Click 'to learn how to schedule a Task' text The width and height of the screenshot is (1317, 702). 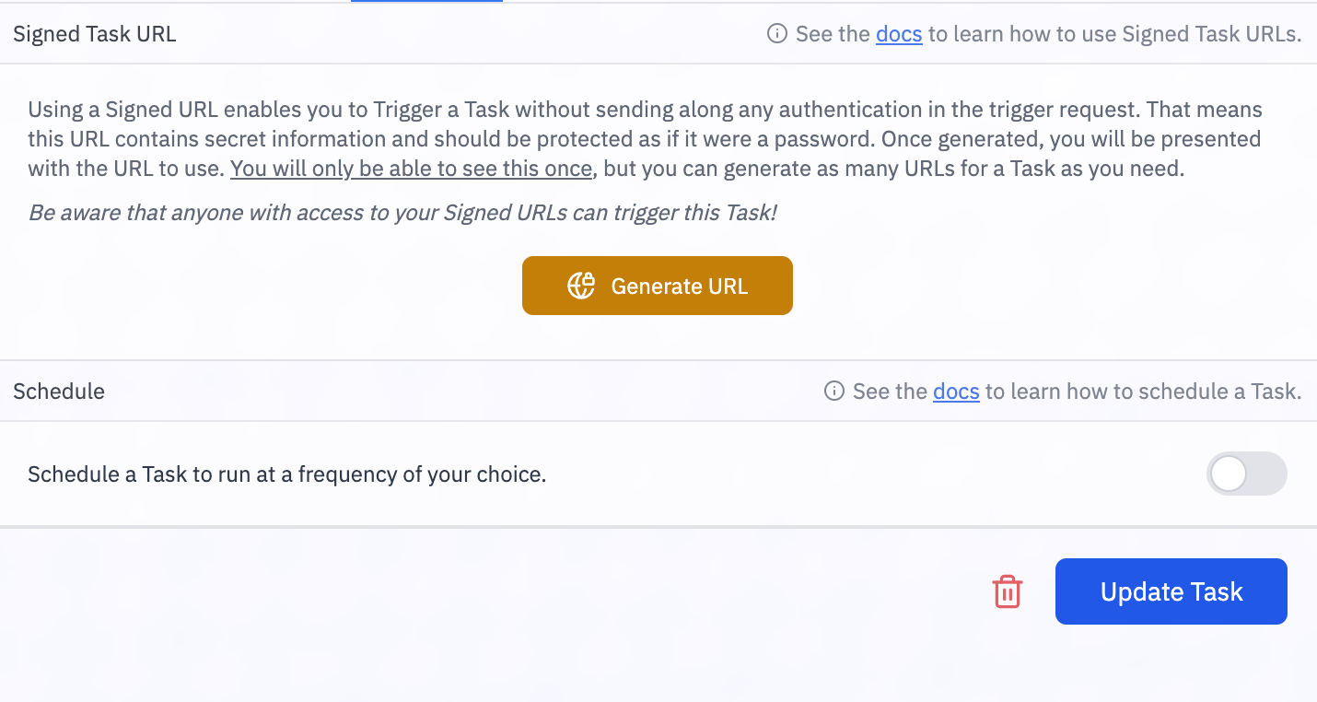[x=1143, y=392]
